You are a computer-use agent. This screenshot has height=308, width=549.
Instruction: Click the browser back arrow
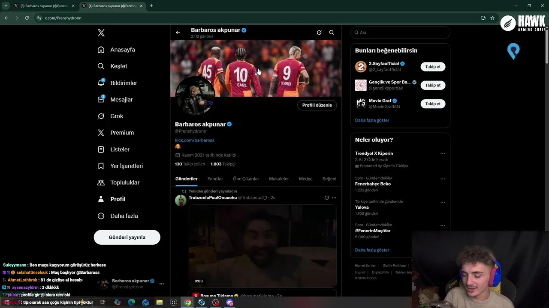pos(6,18)
